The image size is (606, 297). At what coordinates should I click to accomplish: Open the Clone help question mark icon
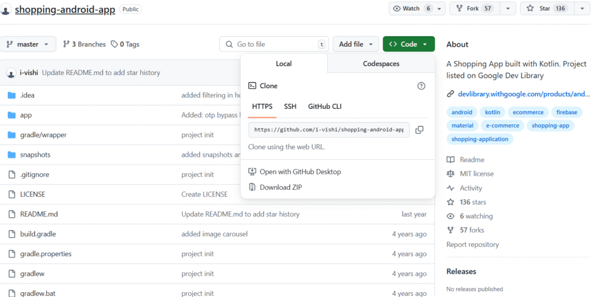[421, 86]
